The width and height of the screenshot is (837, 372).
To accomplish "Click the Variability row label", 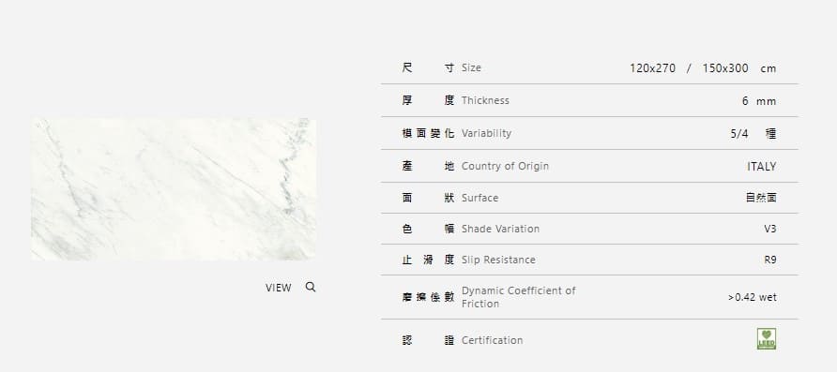I will tap(486, 133).
